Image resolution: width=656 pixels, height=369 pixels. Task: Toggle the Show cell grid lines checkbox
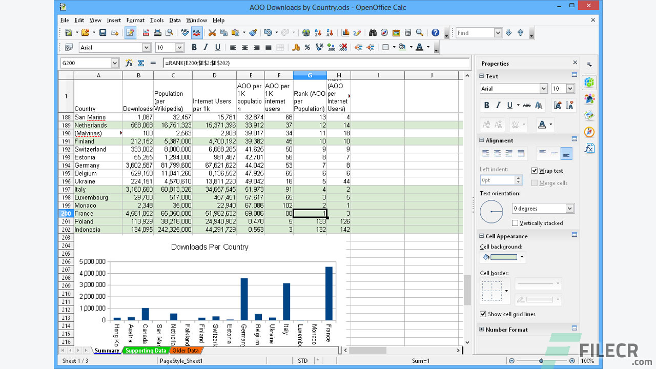pos(483,314)
